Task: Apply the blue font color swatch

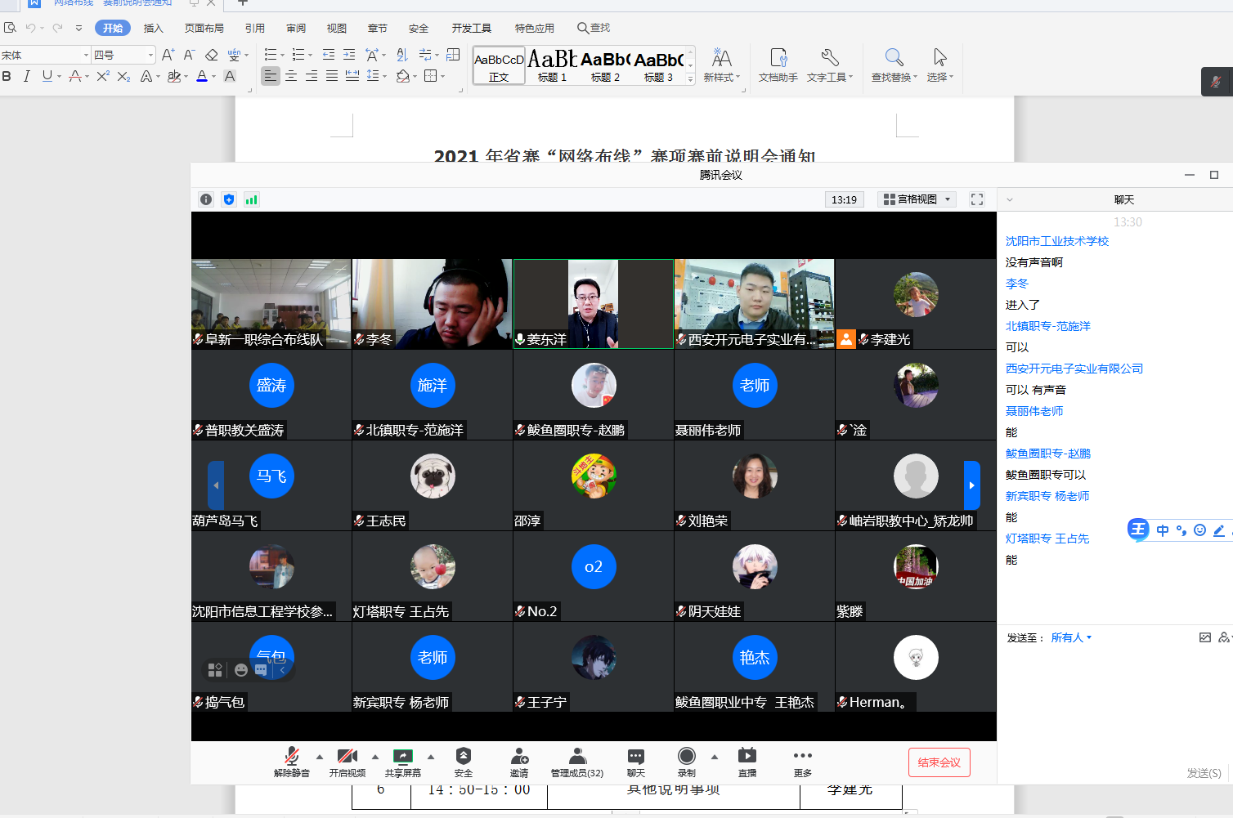Action: point(202,76)
